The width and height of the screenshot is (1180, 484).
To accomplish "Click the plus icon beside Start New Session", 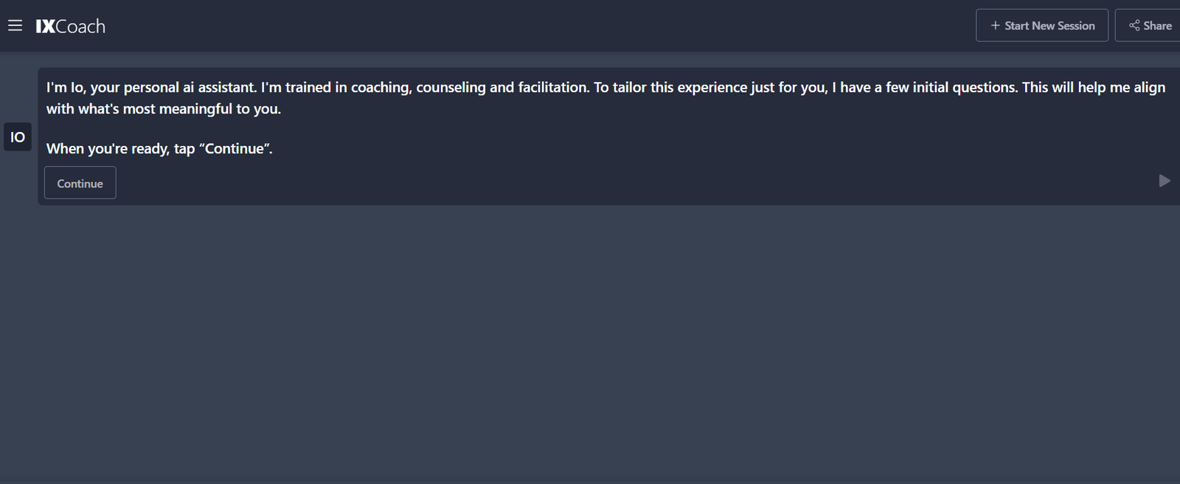I will (995, 26).
